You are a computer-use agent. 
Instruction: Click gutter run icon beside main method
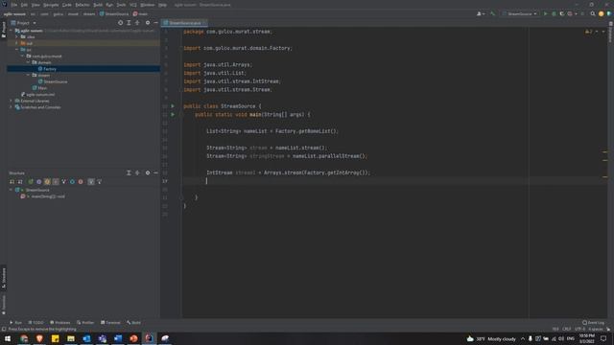(173, 115)
